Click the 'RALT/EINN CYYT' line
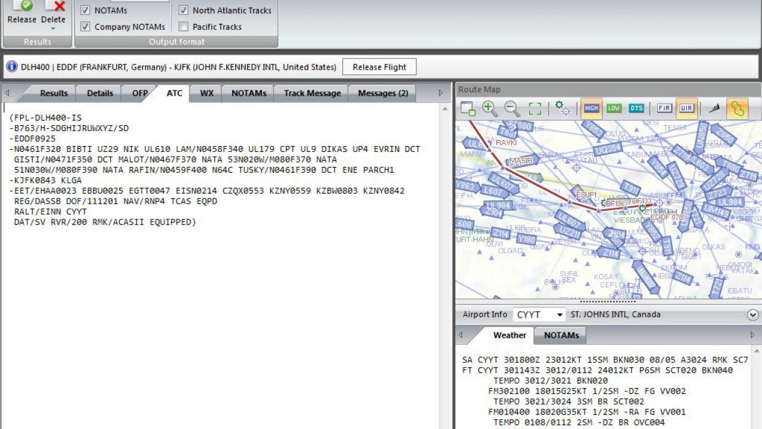 (x=51, y=212)
